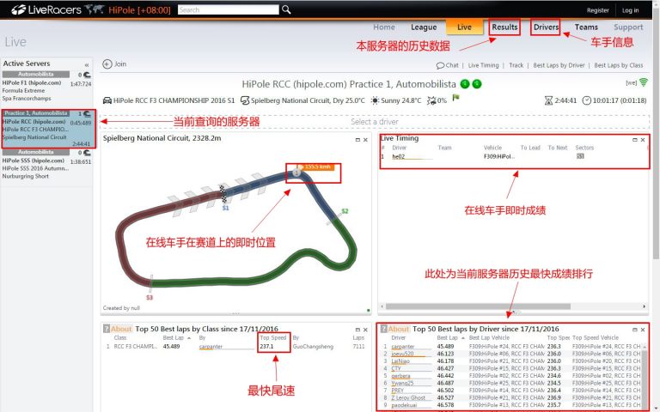Close the Spielberg track map panel
660x412 pixels.
[x=365, y=140]
